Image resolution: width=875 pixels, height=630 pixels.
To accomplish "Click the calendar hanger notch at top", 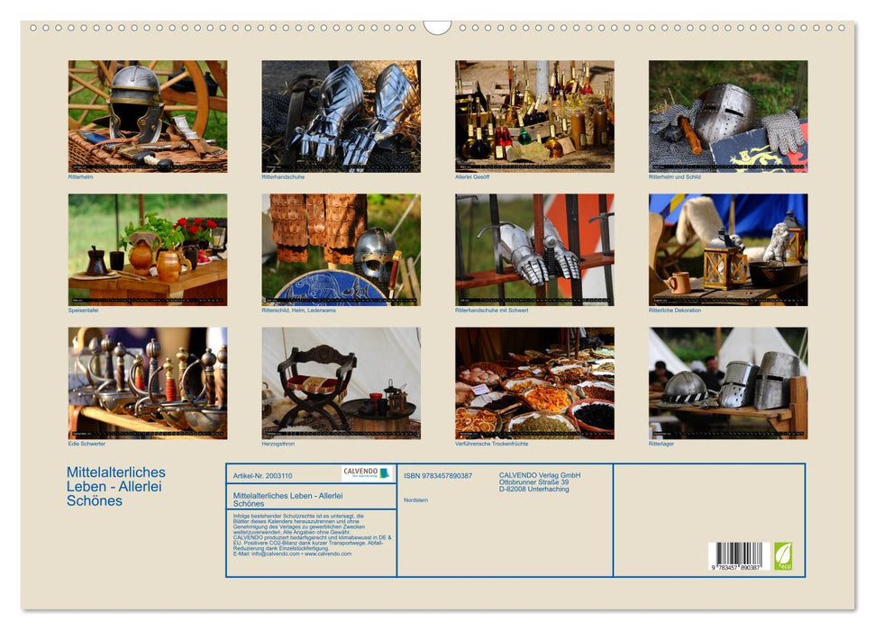I will pos(437,27).
